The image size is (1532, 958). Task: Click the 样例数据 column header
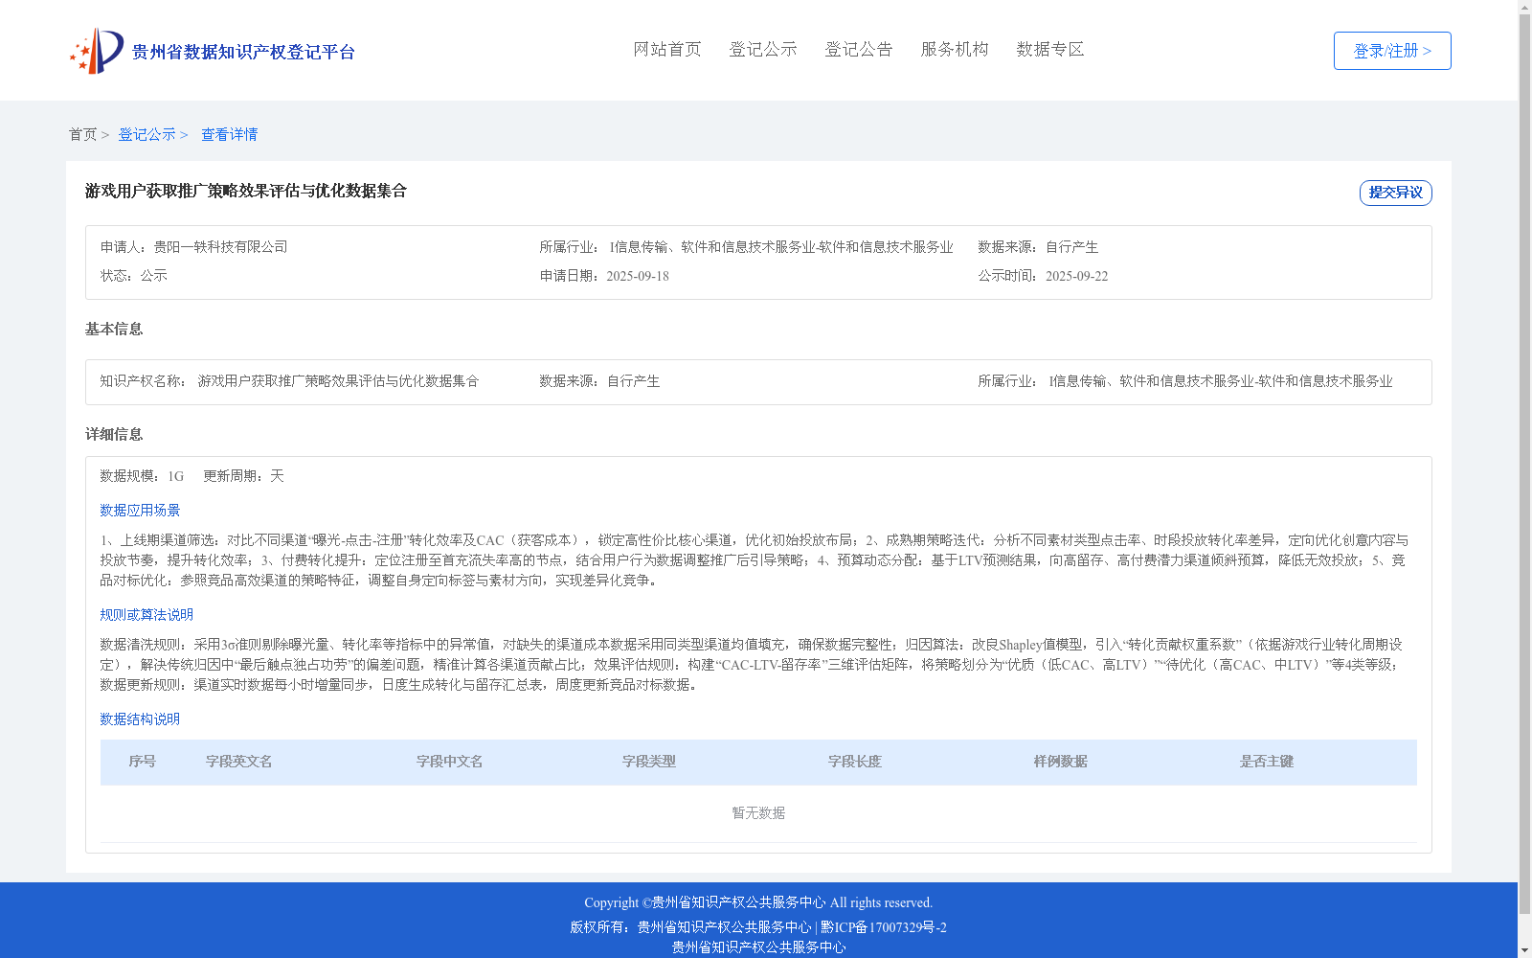1061,762
